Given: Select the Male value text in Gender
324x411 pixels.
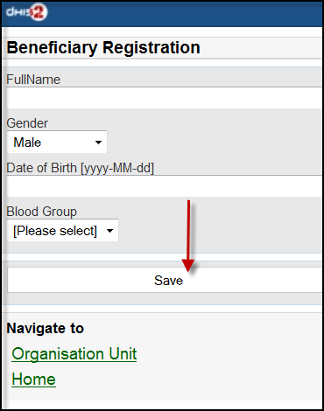Looking at the screenshot, I should (27, 143).
